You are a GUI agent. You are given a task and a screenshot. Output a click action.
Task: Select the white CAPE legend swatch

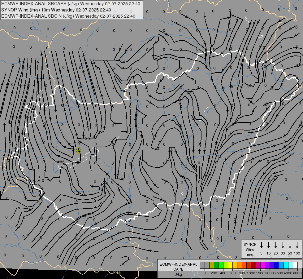point(295,265)
